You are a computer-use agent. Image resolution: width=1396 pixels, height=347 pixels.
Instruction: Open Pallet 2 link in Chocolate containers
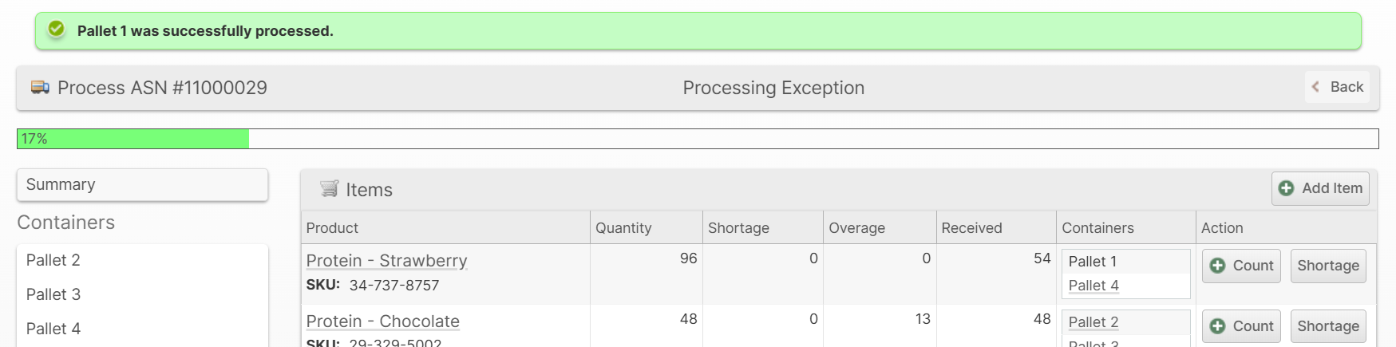[1093, 322]
